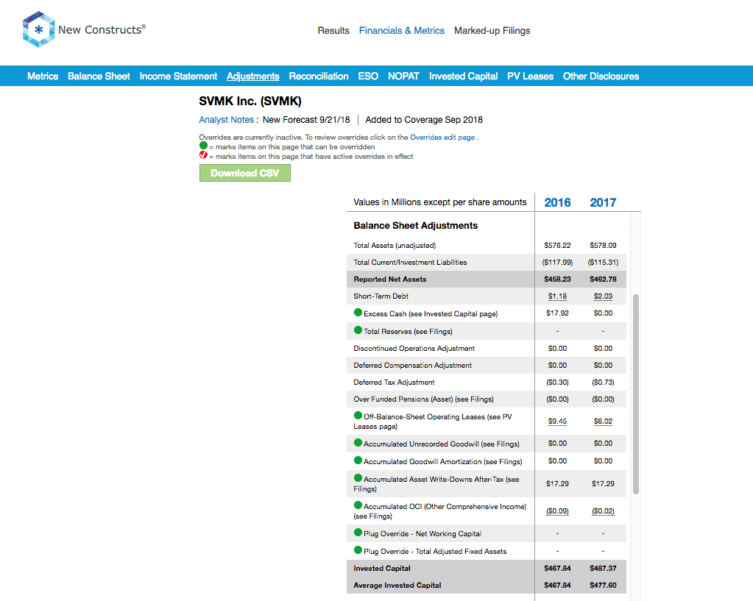Viewport: 753px width, 601px height.
Task: Open the Marked-up Filings tab
Action: tap(492, 31)
